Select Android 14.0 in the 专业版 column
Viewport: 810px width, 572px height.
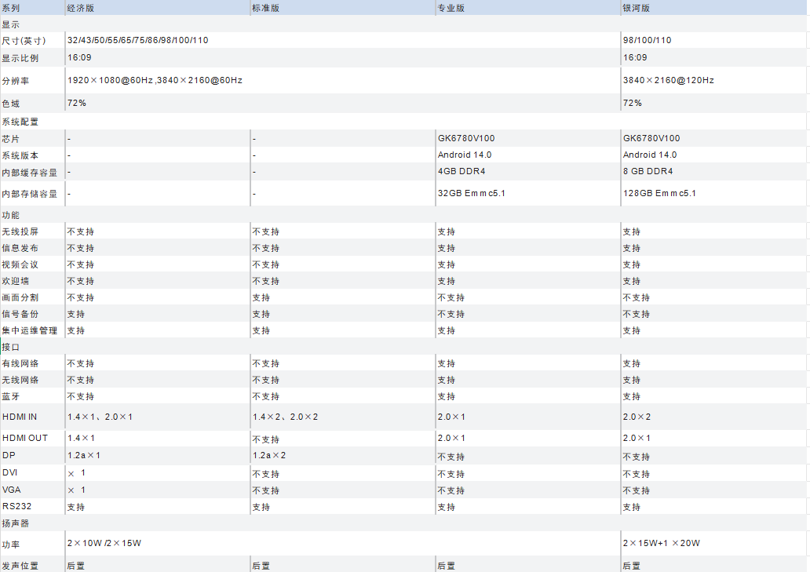[x=465, y=155]
